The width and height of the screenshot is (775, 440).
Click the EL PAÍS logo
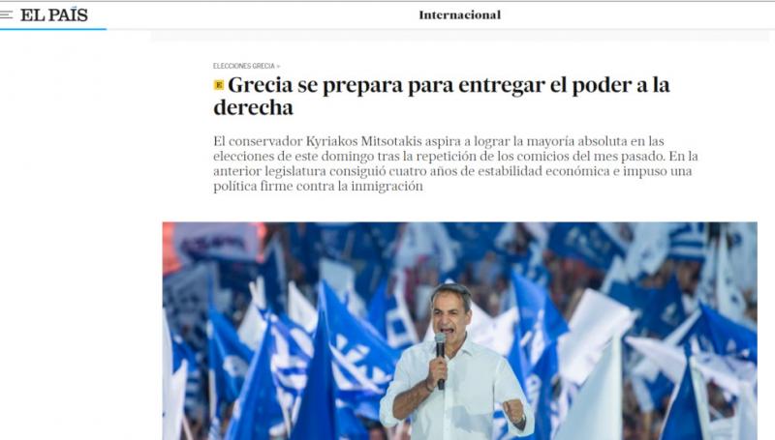point(54,15)
